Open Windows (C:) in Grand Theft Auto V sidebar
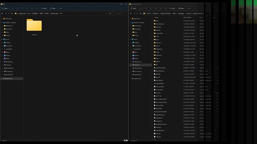Screen dimensions: 257x144 tap(137, 62)
